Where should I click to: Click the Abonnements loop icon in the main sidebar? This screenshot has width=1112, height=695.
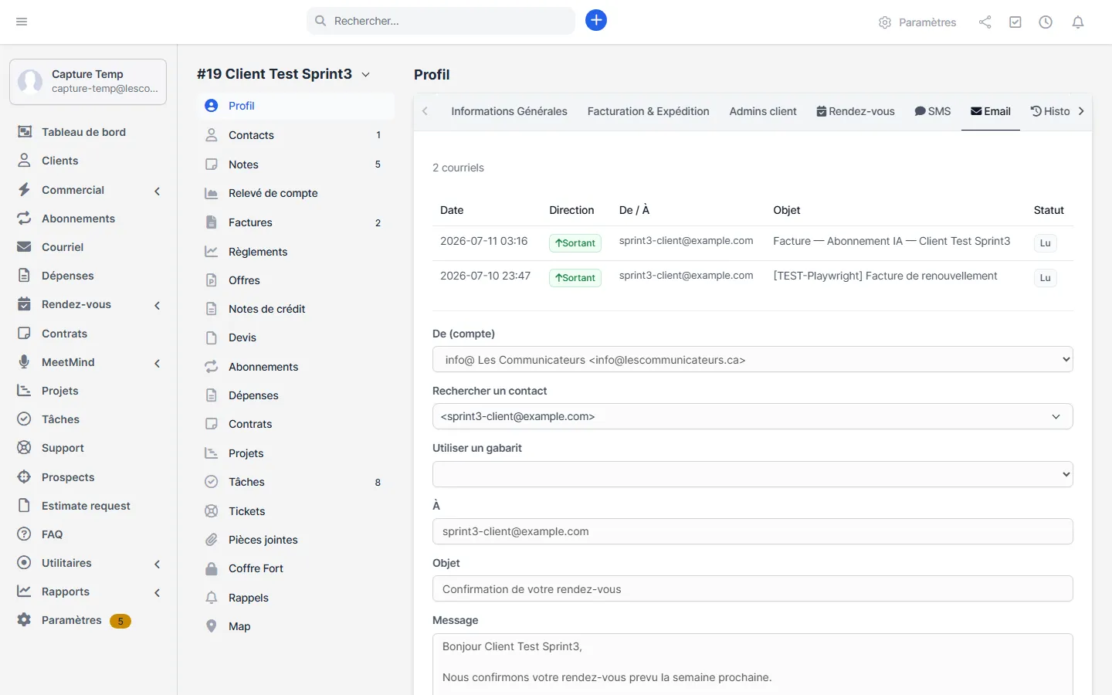pos(25,219)
